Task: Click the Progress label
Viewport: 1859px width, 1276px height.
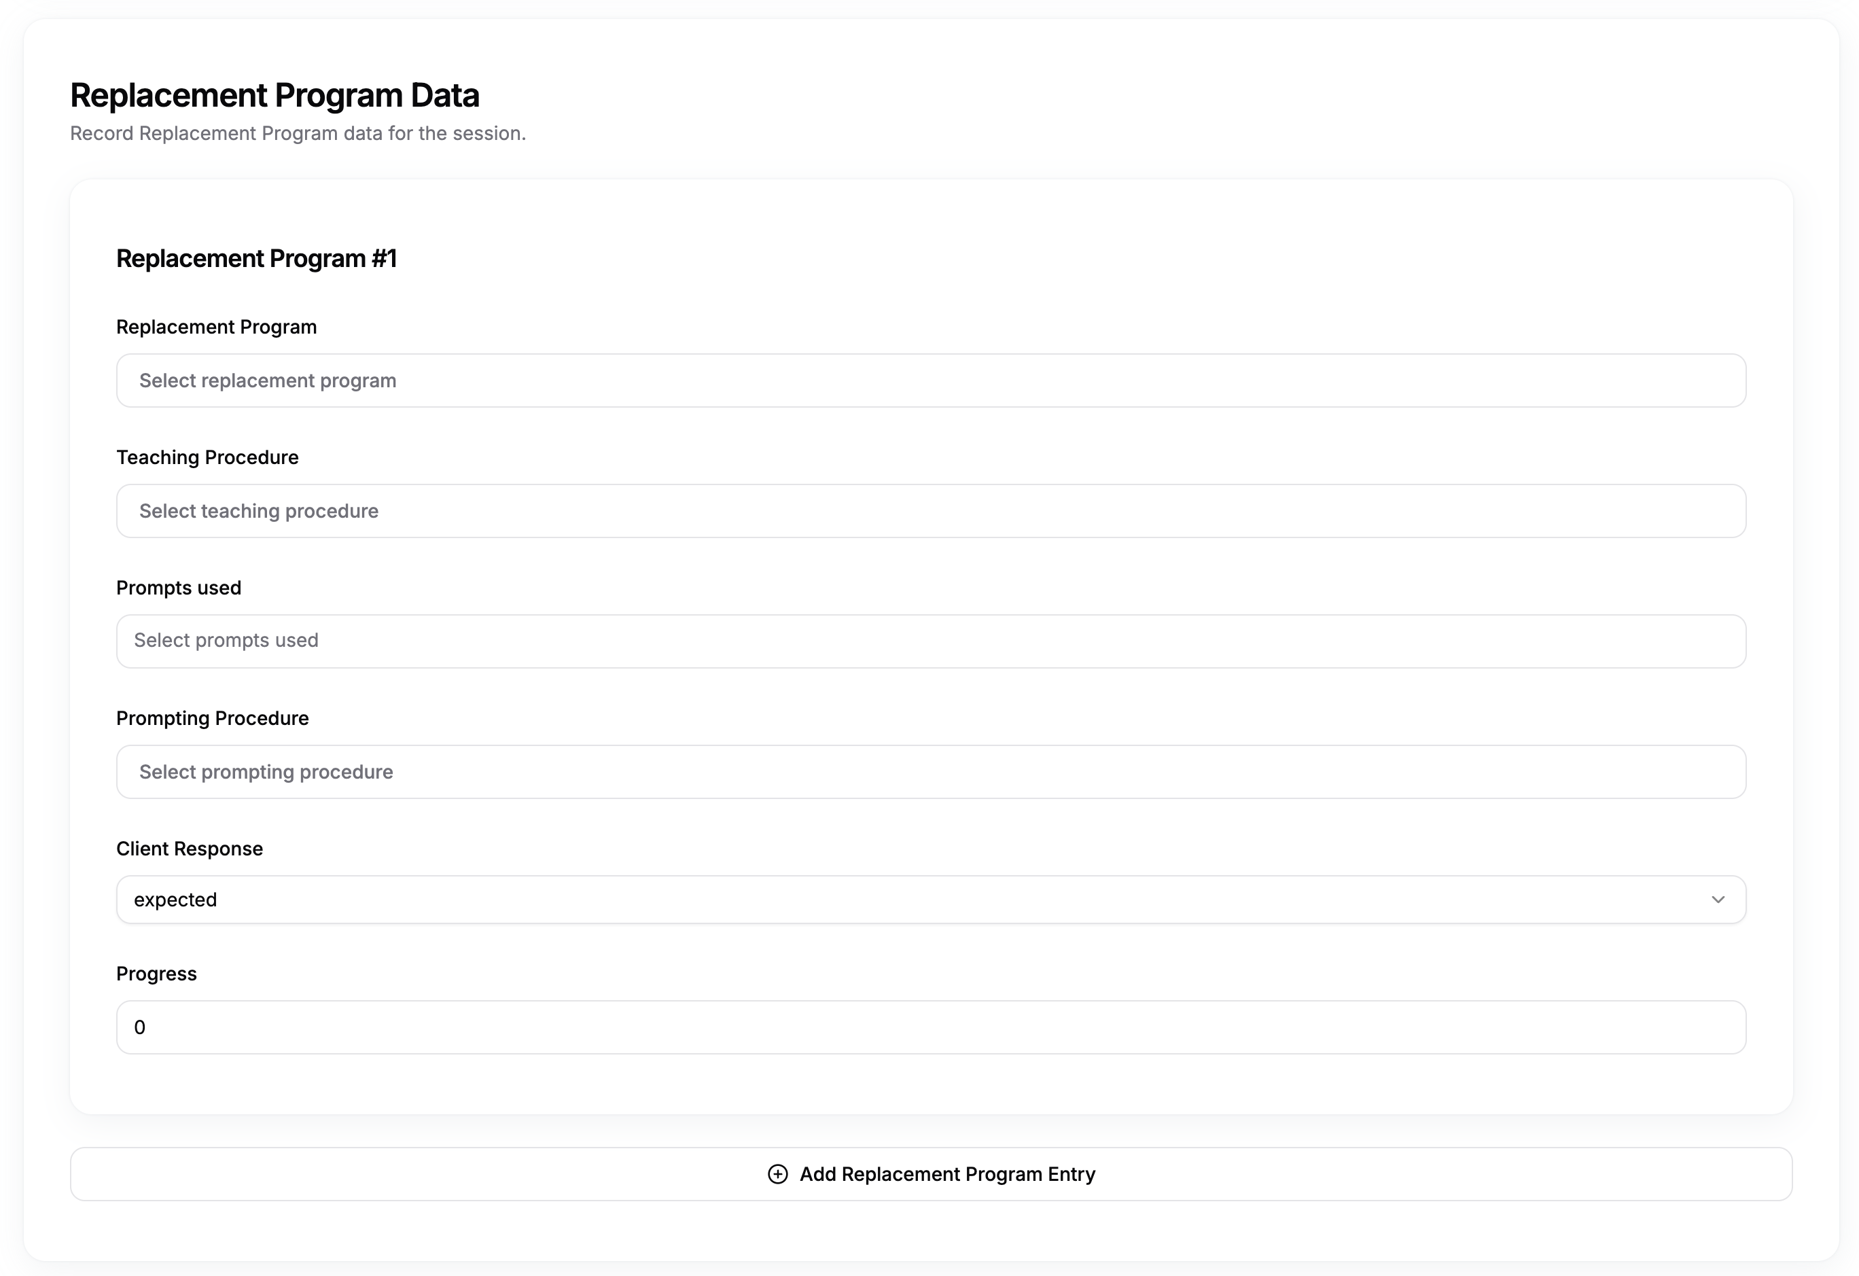Action: [x=156, y=974]
